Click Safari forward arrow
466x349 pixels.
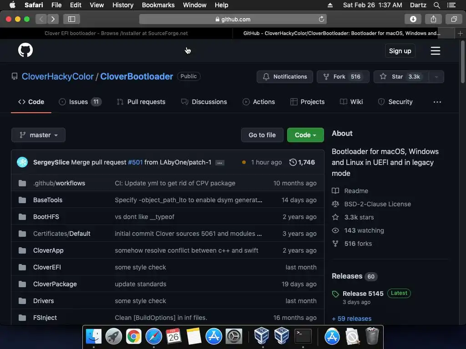pyautogui.click(x=53, y=19)
